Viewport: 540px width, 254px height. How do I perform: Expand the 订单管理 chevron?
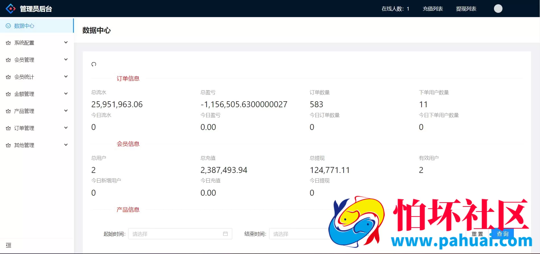[x=66, y=128]
